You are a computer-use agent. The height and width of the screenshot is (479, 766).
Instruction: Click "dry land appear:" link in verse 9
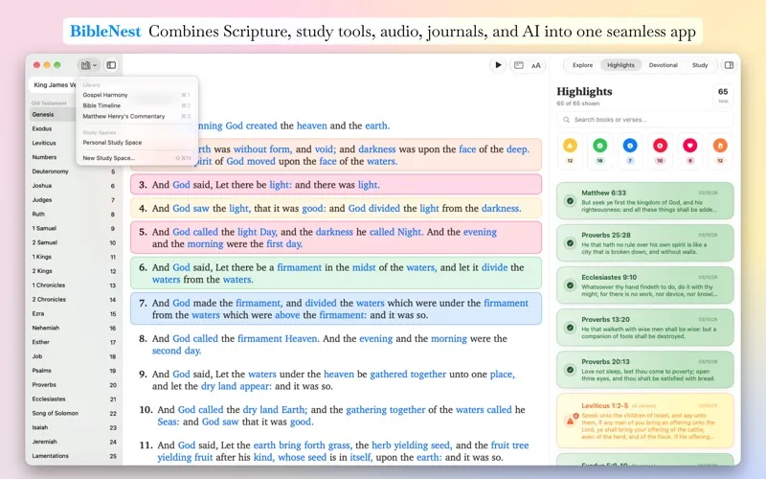click(x=237, y=386)
